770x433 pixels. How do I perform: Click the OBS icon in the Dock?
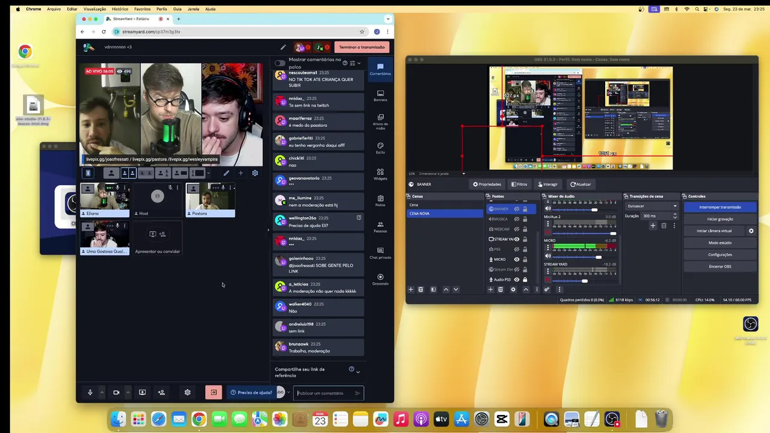pos(612,419)
